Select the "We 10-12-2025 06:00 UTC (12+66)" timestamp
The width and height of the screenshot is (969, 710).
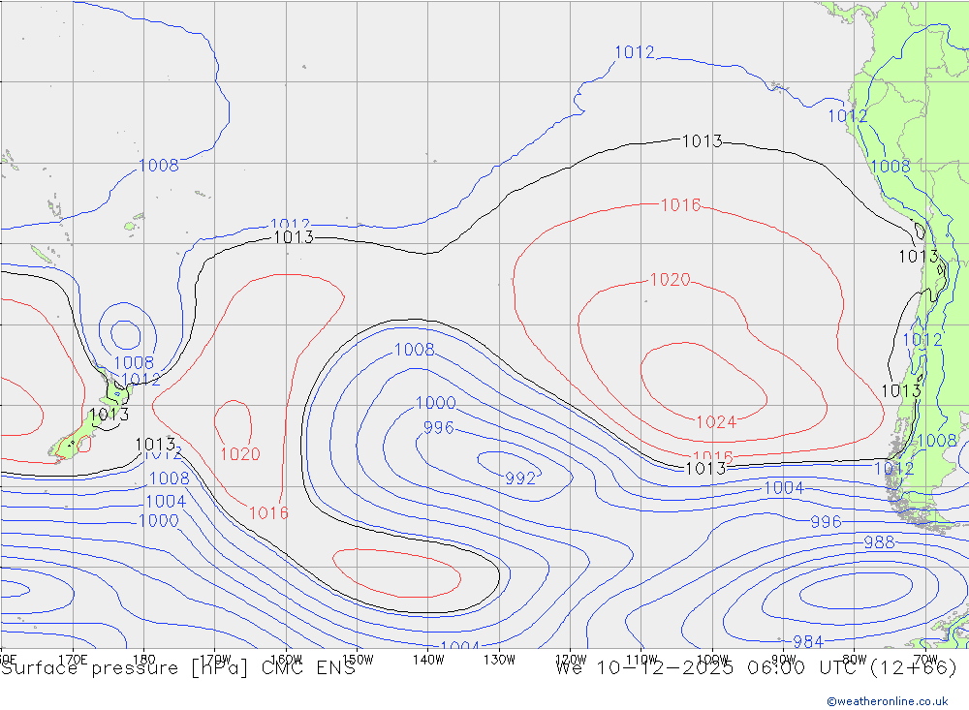[756, 668]
